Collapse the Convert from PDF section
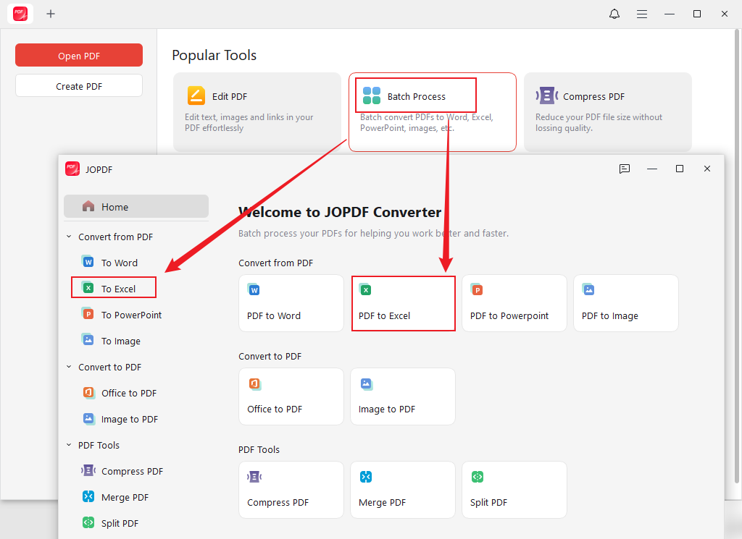This screenshot has height=539, width=742. tap(69, 237)
